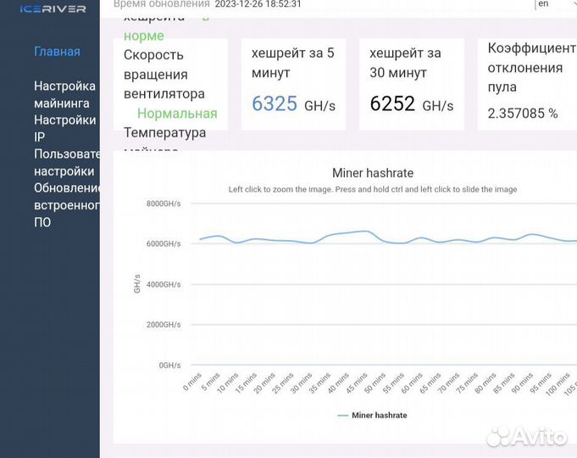
Task: Open Обновление встроенного ПО page
Action: [x=67, y=205]
